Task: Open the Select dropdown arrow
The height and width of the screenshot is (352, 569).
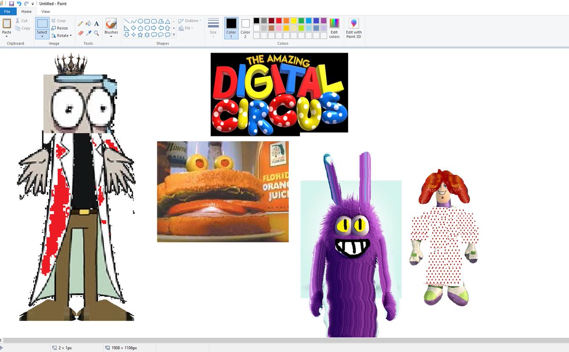Action: [x=42, y=36]
